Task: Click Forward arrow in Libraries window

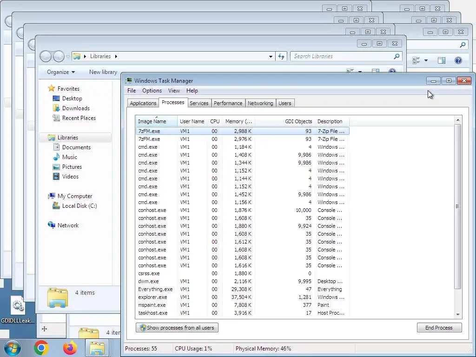Action: [x=59, y=56]
